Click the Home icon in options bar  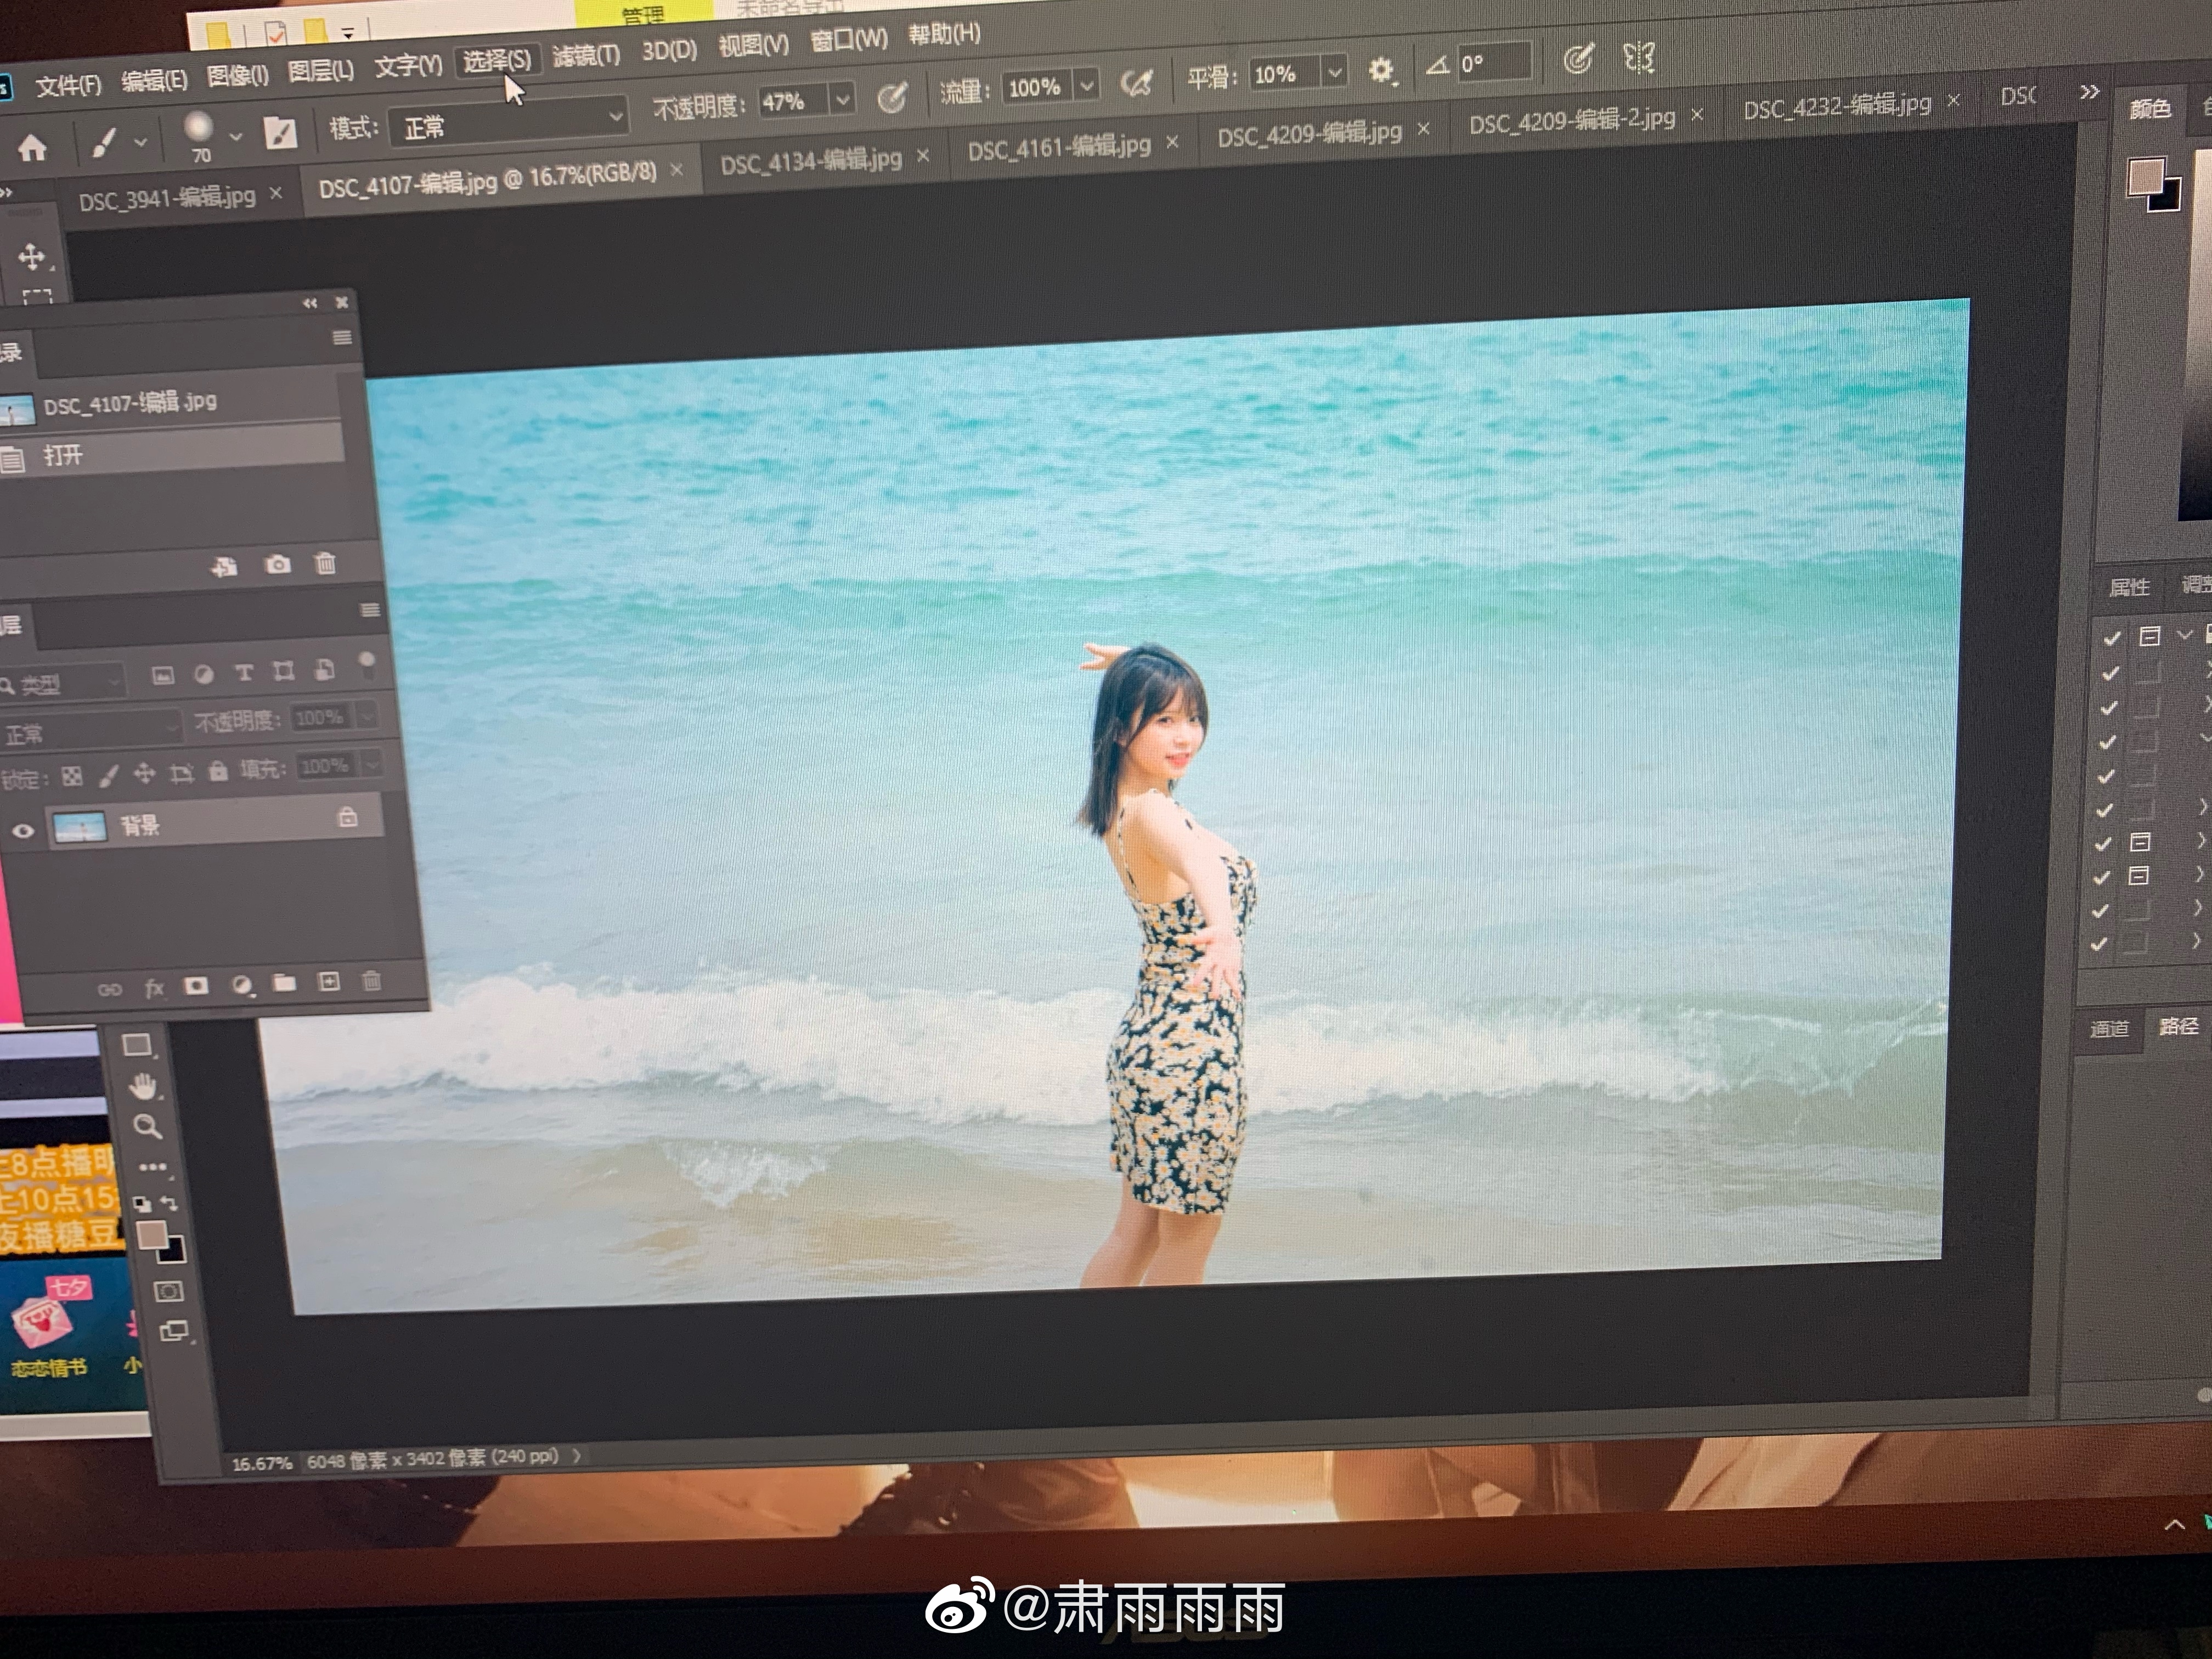click(x=32, y=149)
